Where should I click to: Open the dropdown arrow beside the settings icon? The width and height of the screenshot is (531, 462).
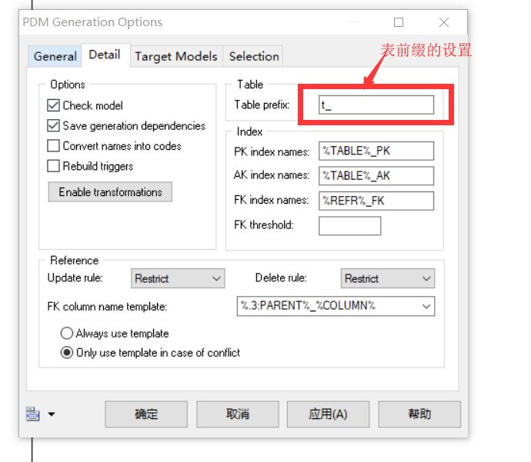coord(52,414)
